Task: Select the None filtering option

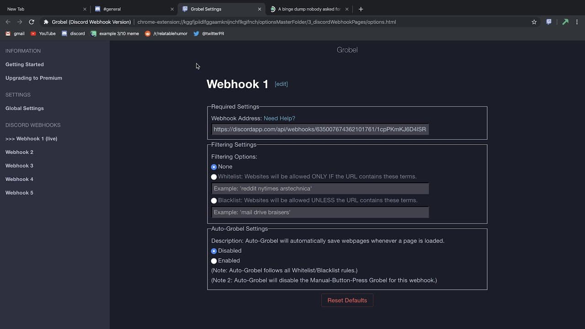Action: (x=214, y=167)
